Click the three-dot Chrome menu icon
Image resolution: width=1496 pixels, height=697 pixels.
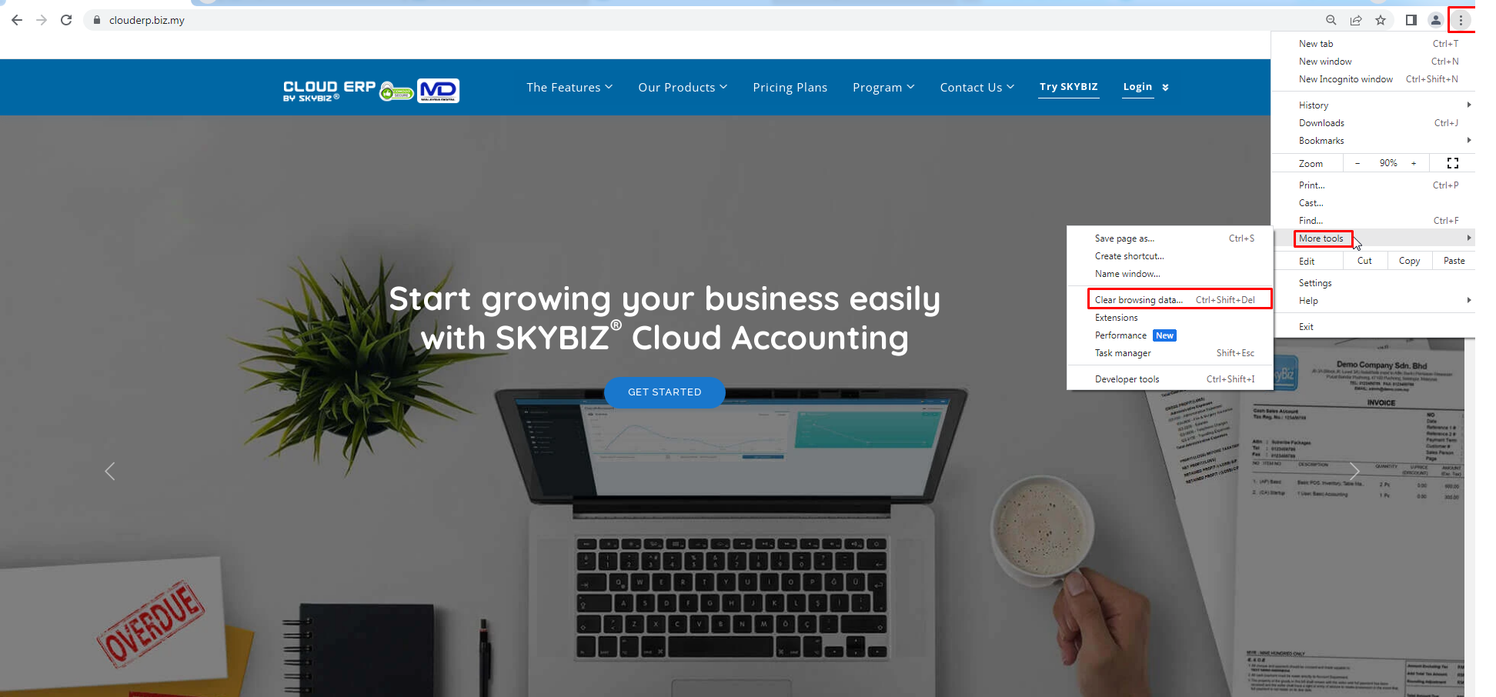pyautogui.click(x=1461, y=20)
